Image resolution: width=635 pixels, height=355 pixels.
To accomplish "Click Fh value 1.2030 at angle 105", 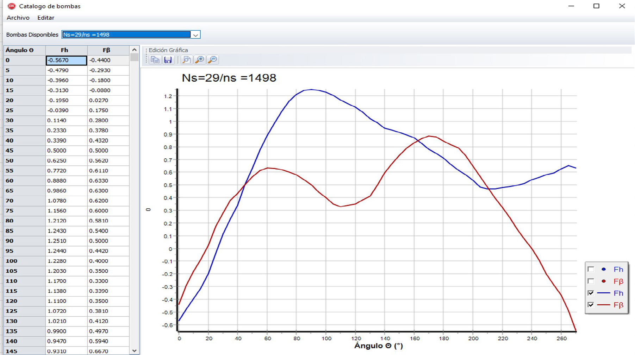I will coord(66,271).
